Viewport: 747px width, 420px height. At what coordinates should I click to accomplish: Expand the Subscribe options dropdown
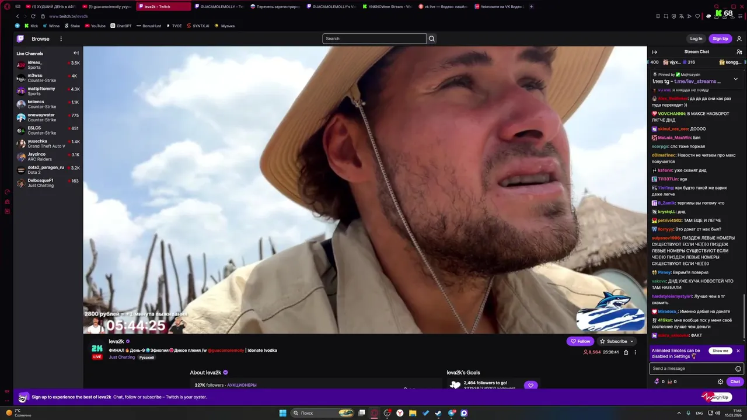pos(631,341)
